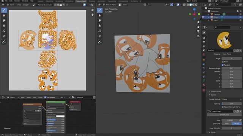Select the Annotate tool in image editor
243x136 pixels.
(x=4, y=42)
